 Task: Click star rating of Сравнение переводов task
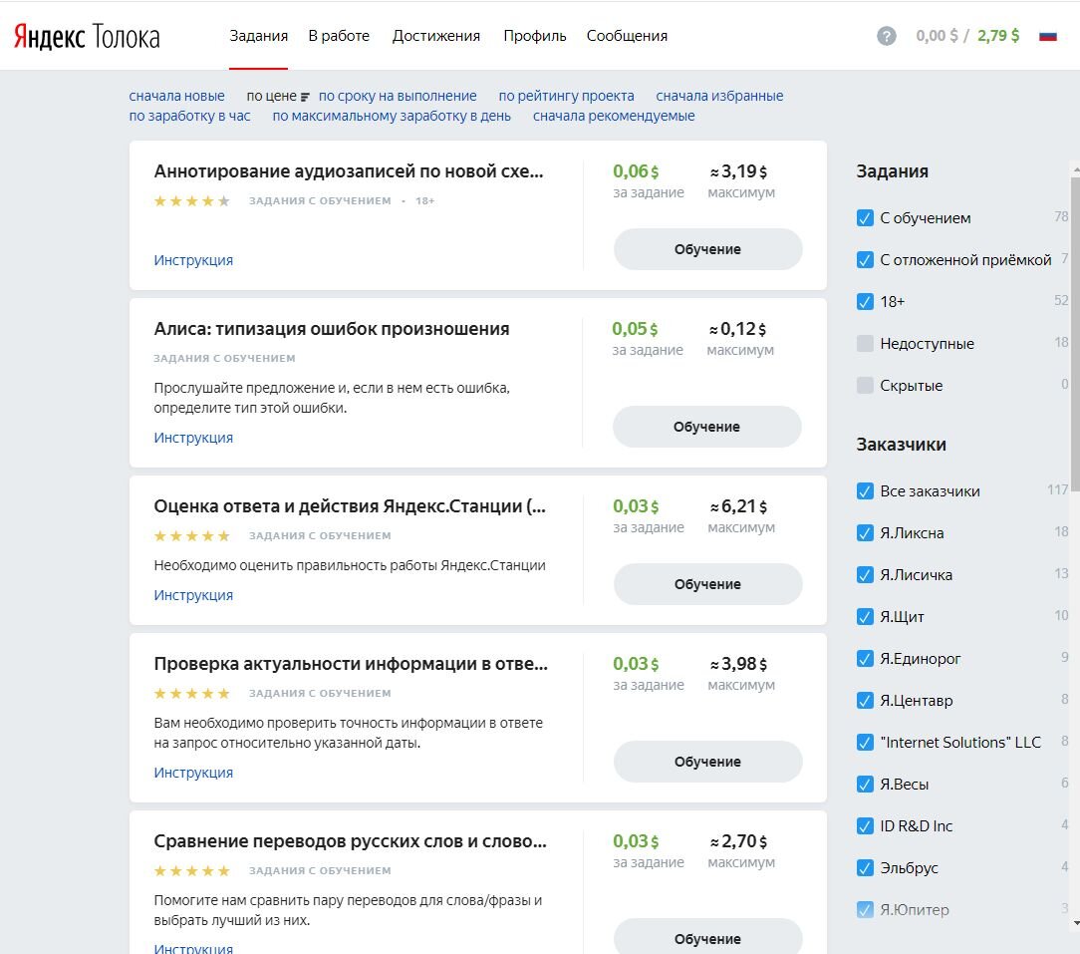[x=191, y=871]
